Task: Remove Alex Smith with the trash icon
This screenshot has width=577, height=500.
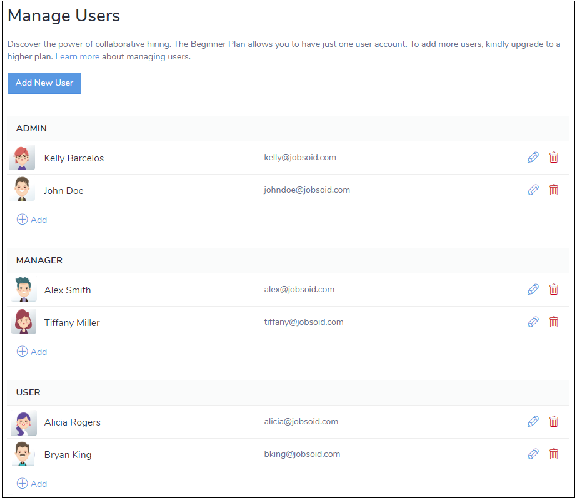Action: tap(553, 290)
